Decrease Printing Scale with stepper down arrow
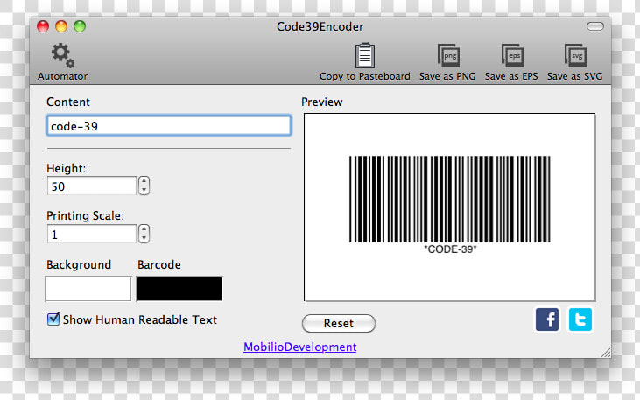The image size is (640, 400). coord(144,238)
